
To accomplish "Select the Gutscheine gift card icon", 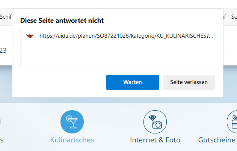I will pyautogui.click(x=234, y=122).
